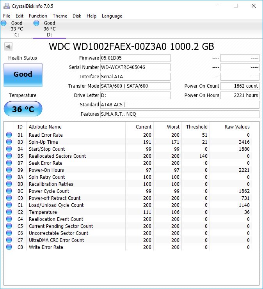Click the status orb for Read Error Rate
The width and height of the screenshot is (263, 289).
(9, 135)
